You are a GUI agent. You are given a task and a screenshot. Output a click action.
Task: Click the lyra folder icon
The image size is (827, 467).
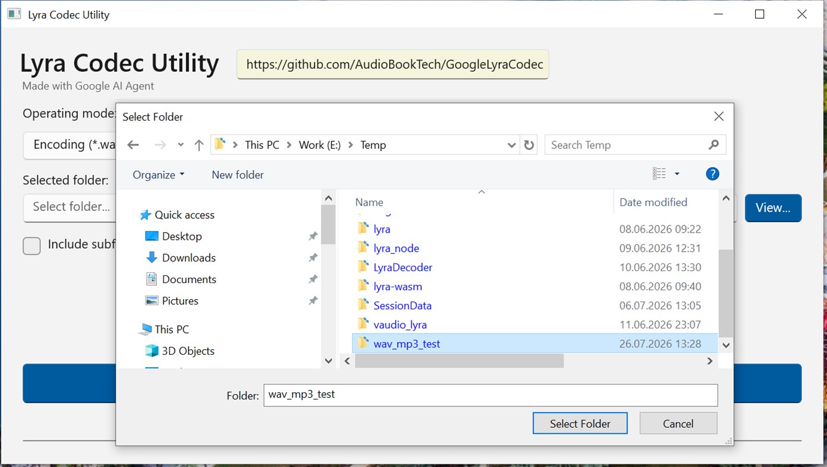coord(364,228)
